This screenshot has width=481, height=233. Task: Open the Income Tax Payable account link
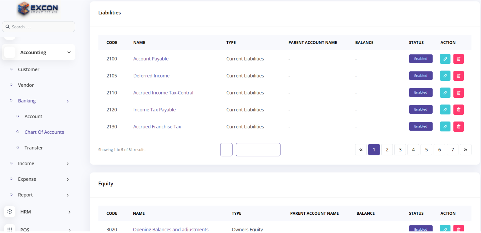click(x=154, y=110)
